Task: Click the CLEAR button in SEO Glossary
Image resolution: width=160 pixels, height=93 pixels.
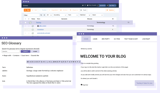Action: pos(35,51)
